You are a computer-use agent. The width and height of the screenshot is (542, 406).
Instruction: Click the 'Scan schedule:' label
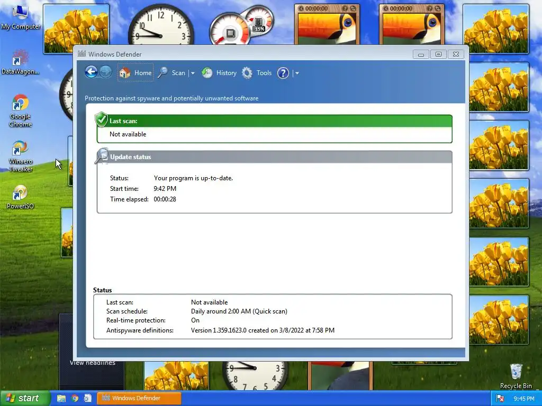tap(127, 311)
